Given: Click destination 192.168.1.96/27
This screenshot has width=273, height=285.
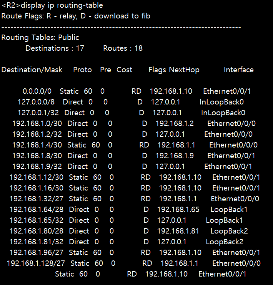Looking at the screenshot, I should point(37,252).
